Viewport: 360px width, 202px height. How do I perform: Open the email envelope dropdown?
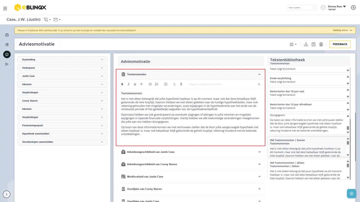57,20
